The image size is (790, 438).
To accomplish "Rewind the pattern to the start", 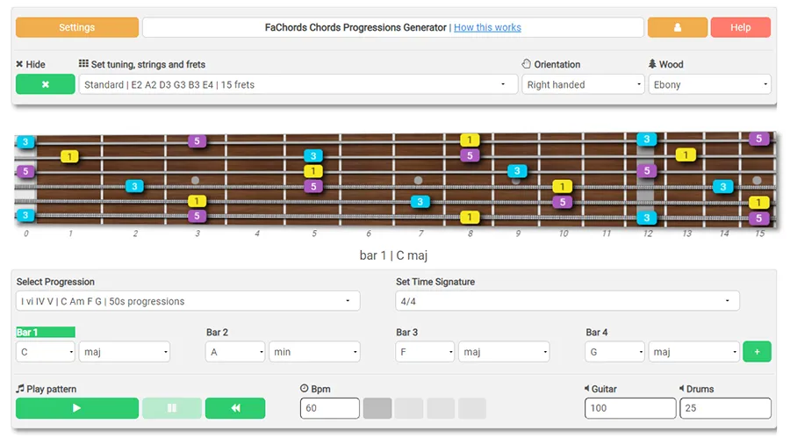I will (x=235, y=408).
